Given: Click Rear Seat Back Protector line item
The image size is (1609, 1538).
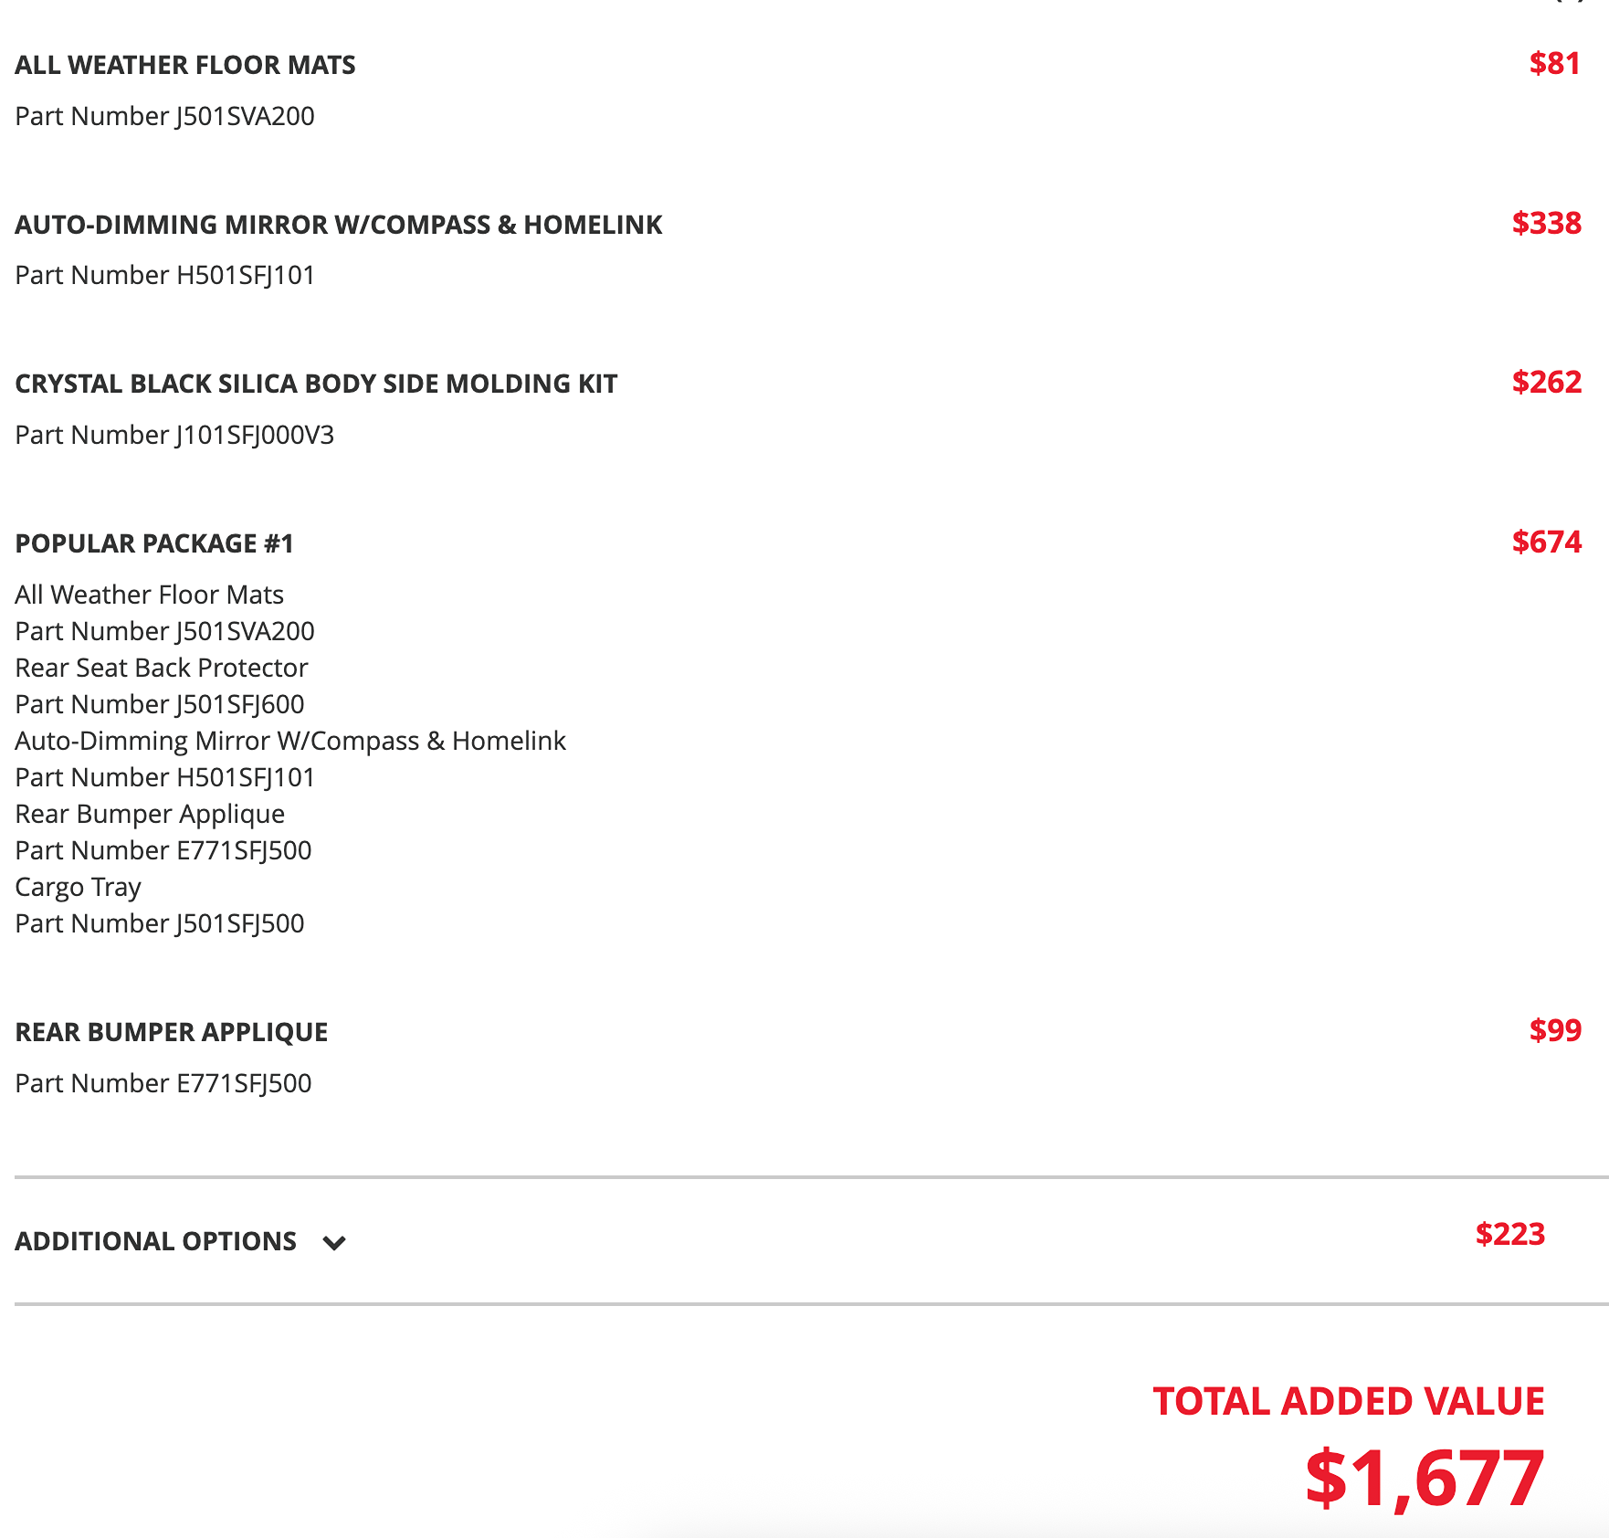Looking at the screenshot, I should click(162, 668).
